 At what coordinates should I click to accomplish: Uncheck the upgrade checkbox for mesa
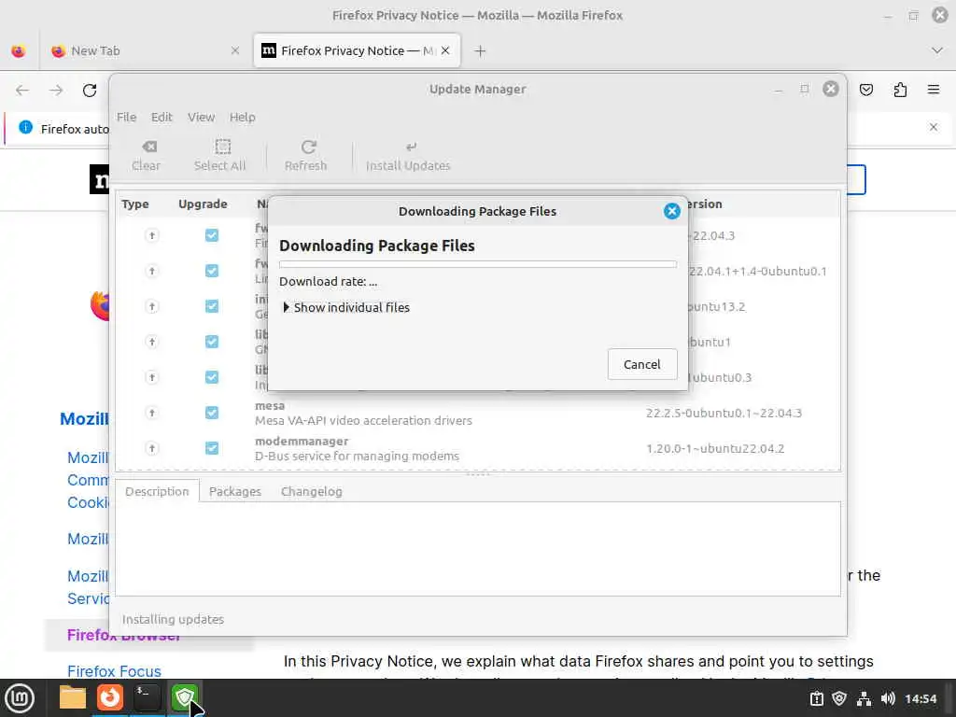(212, 413)
